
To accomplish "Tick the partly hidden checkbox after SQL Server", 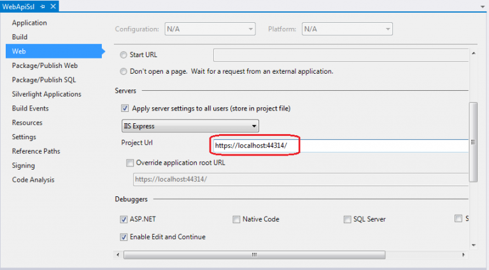I will 458,219.
